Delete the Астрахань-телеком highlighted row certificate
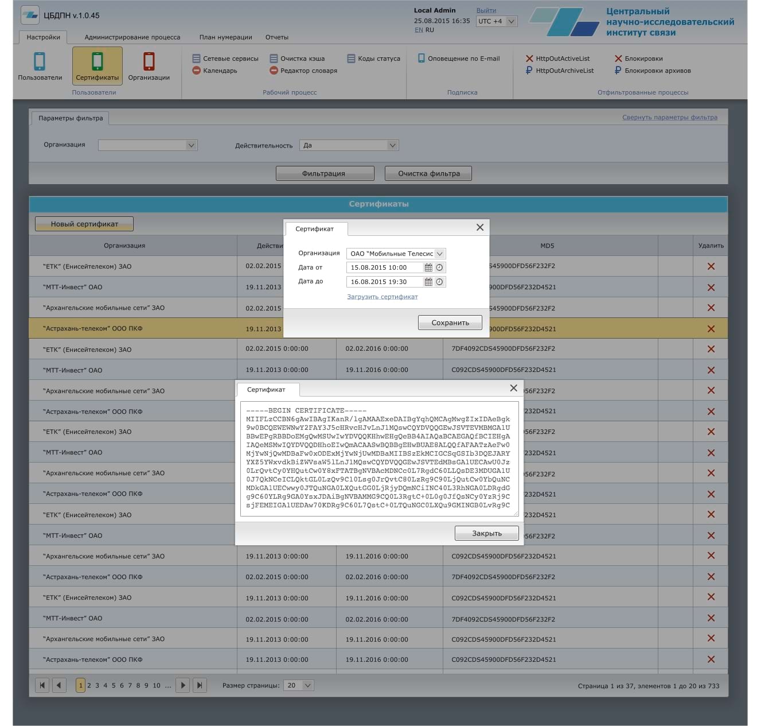This screenshot has height=726, width=757. (x=711, y=329)
